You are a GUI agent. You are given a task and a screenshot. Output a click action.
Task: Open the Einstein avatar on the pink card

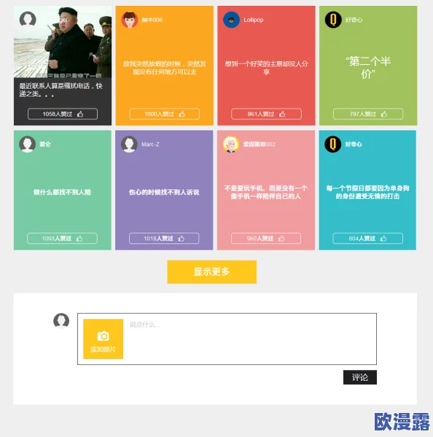(231, 144)
